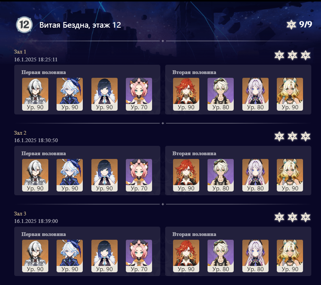Click blonde cat-eared character in Зал 1 second half
321x285 pixels.
click(x=290, y=94)
